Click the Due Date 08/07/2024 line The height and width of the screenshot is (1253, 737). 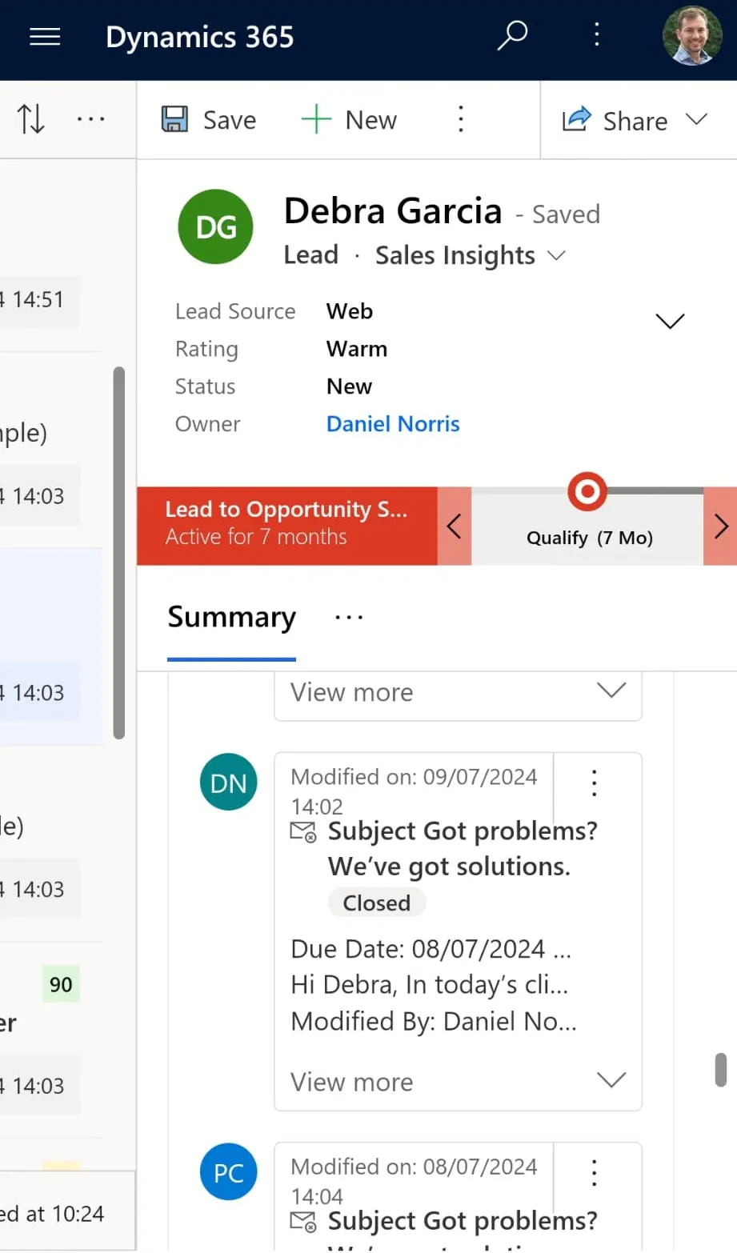coord(431,949)
